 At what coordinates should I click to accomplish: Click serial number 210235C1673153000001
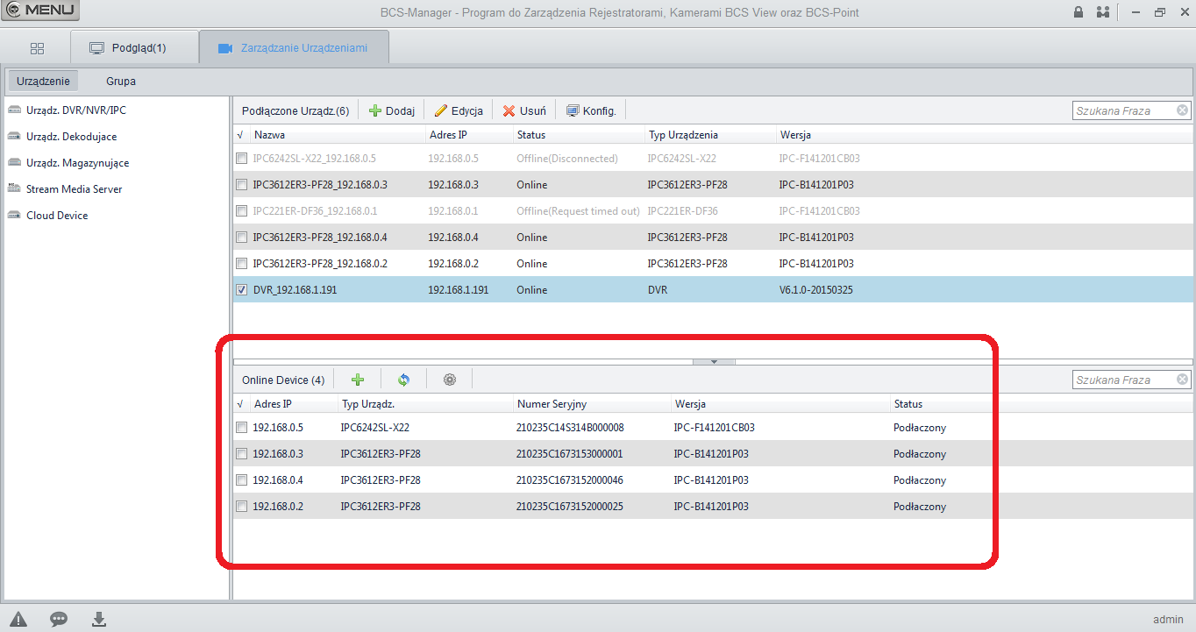(x=570, y=454)
